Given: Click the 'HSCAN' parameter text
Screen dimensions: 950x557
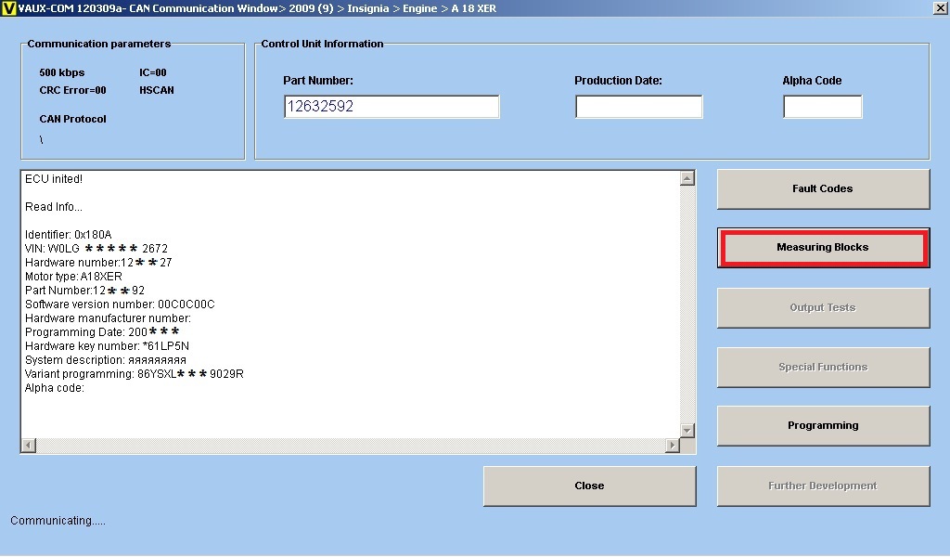Looking at the screenshot, I should click(156, 90).
